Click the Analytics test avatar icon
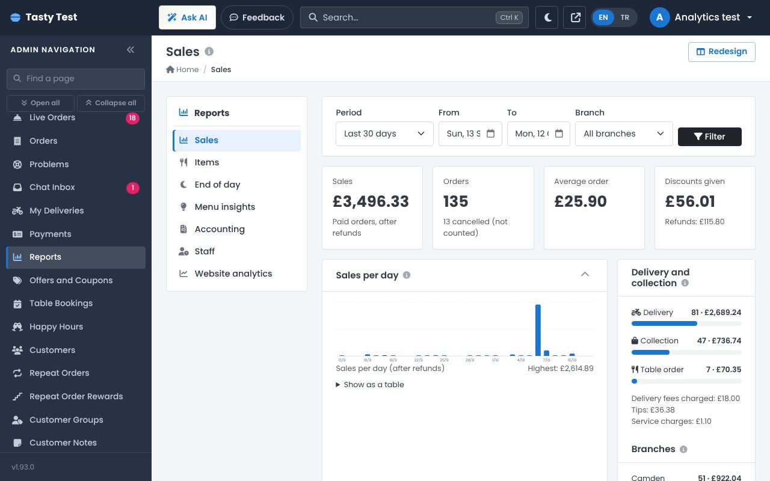The image size is (770, 481). (x=659, y=17)
